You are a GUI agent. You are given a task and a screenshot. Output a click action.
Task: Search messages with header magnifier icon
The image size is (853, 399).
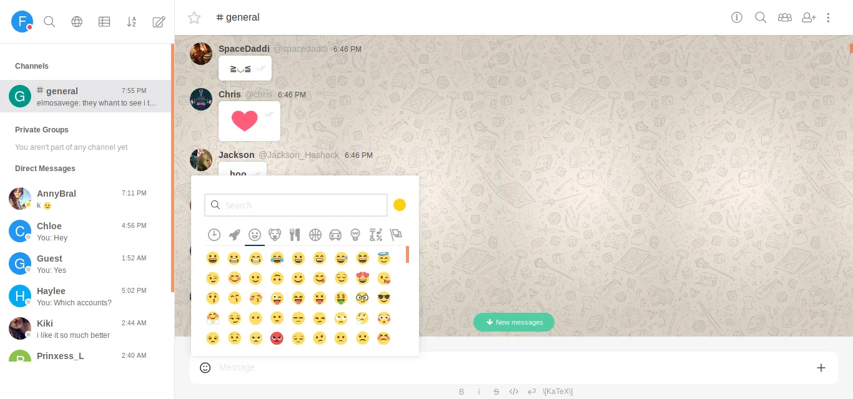761,17
